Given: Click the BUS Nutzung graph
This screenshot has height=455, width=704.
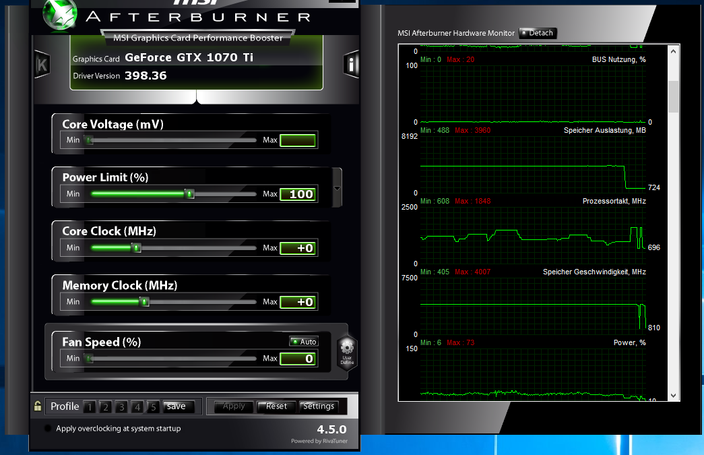Looking at the screenshot, I should click(533, 94).
